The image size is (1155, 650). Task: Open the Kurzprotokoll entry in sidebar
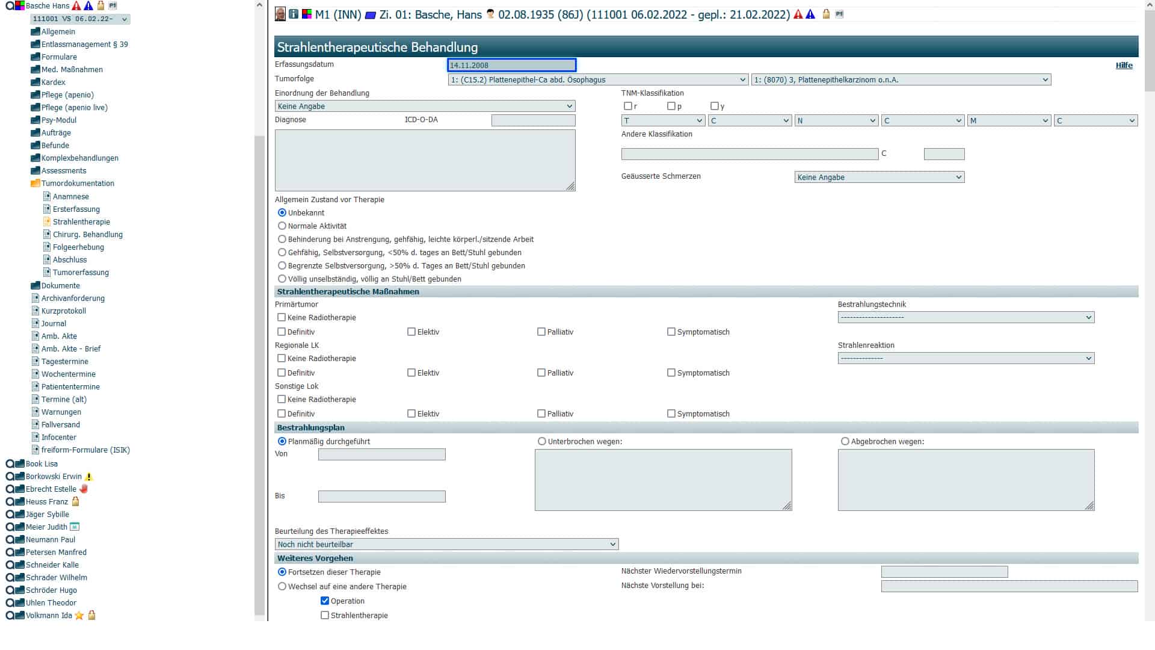pos(63,311)
